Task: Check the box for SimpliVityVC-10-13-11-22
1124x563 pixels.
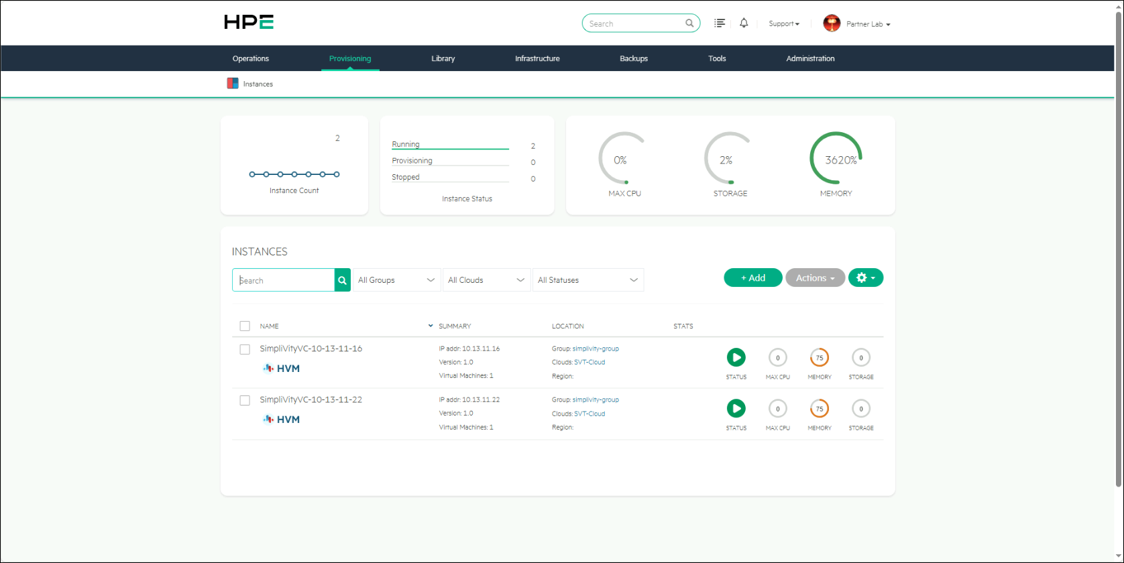Action: 245,400
